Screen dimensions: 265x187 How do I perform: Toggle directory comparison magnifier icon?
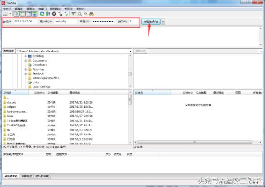pyautogui.click(x=79, y=14)
